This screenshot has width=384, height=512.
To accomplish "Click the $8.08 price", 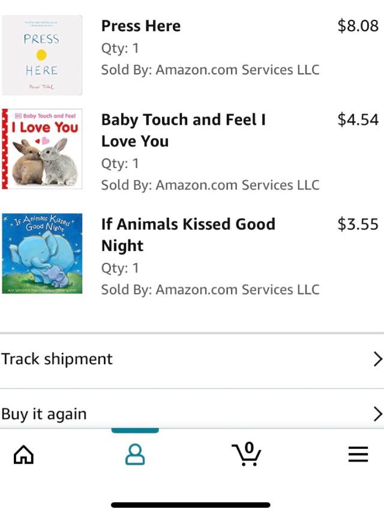I will click(x=358, y=26).
